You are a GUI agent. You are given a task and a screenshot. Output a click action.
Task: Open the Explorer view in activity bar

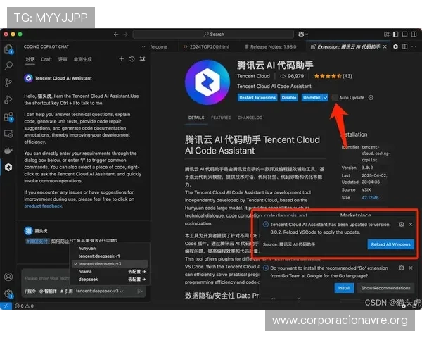click(8, 49)
